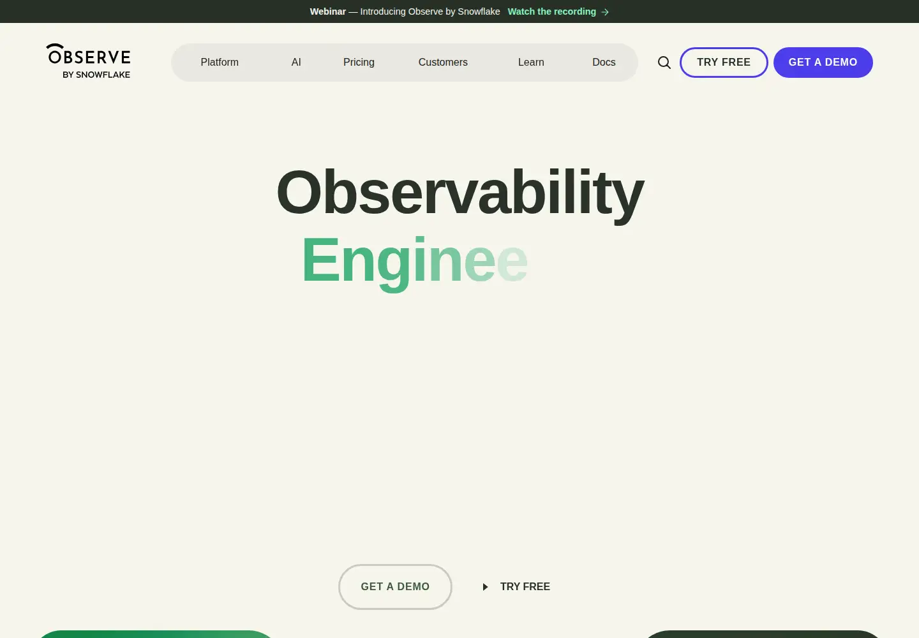
Task: Open the search magnifier icon
Action: pos(664,63)
